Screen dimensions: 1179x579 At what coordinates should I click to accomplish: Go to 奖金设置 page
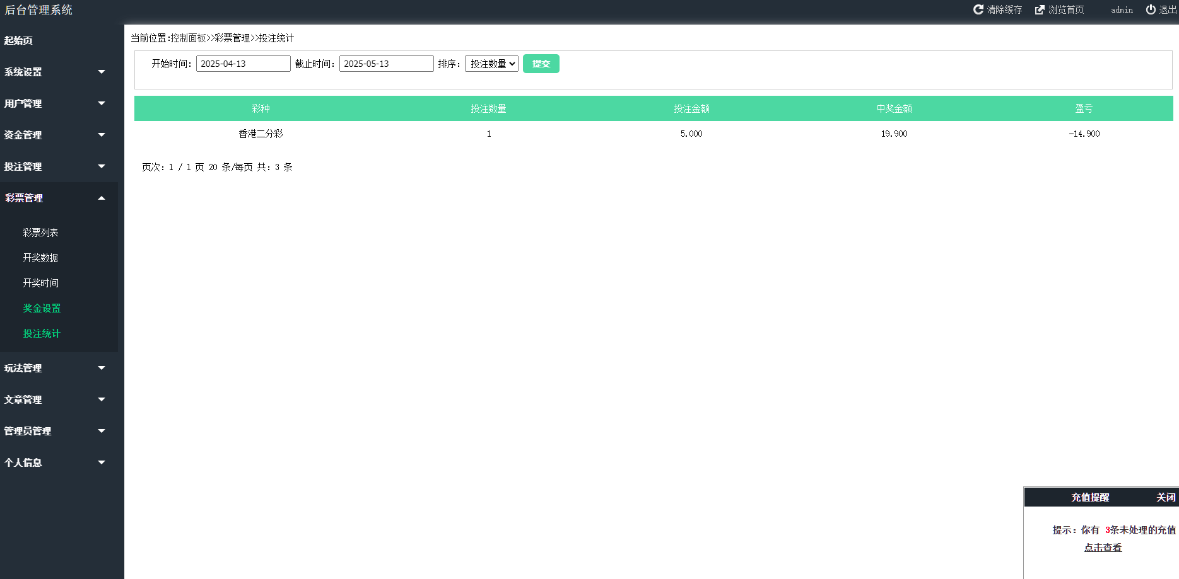(x=42, y=308)
